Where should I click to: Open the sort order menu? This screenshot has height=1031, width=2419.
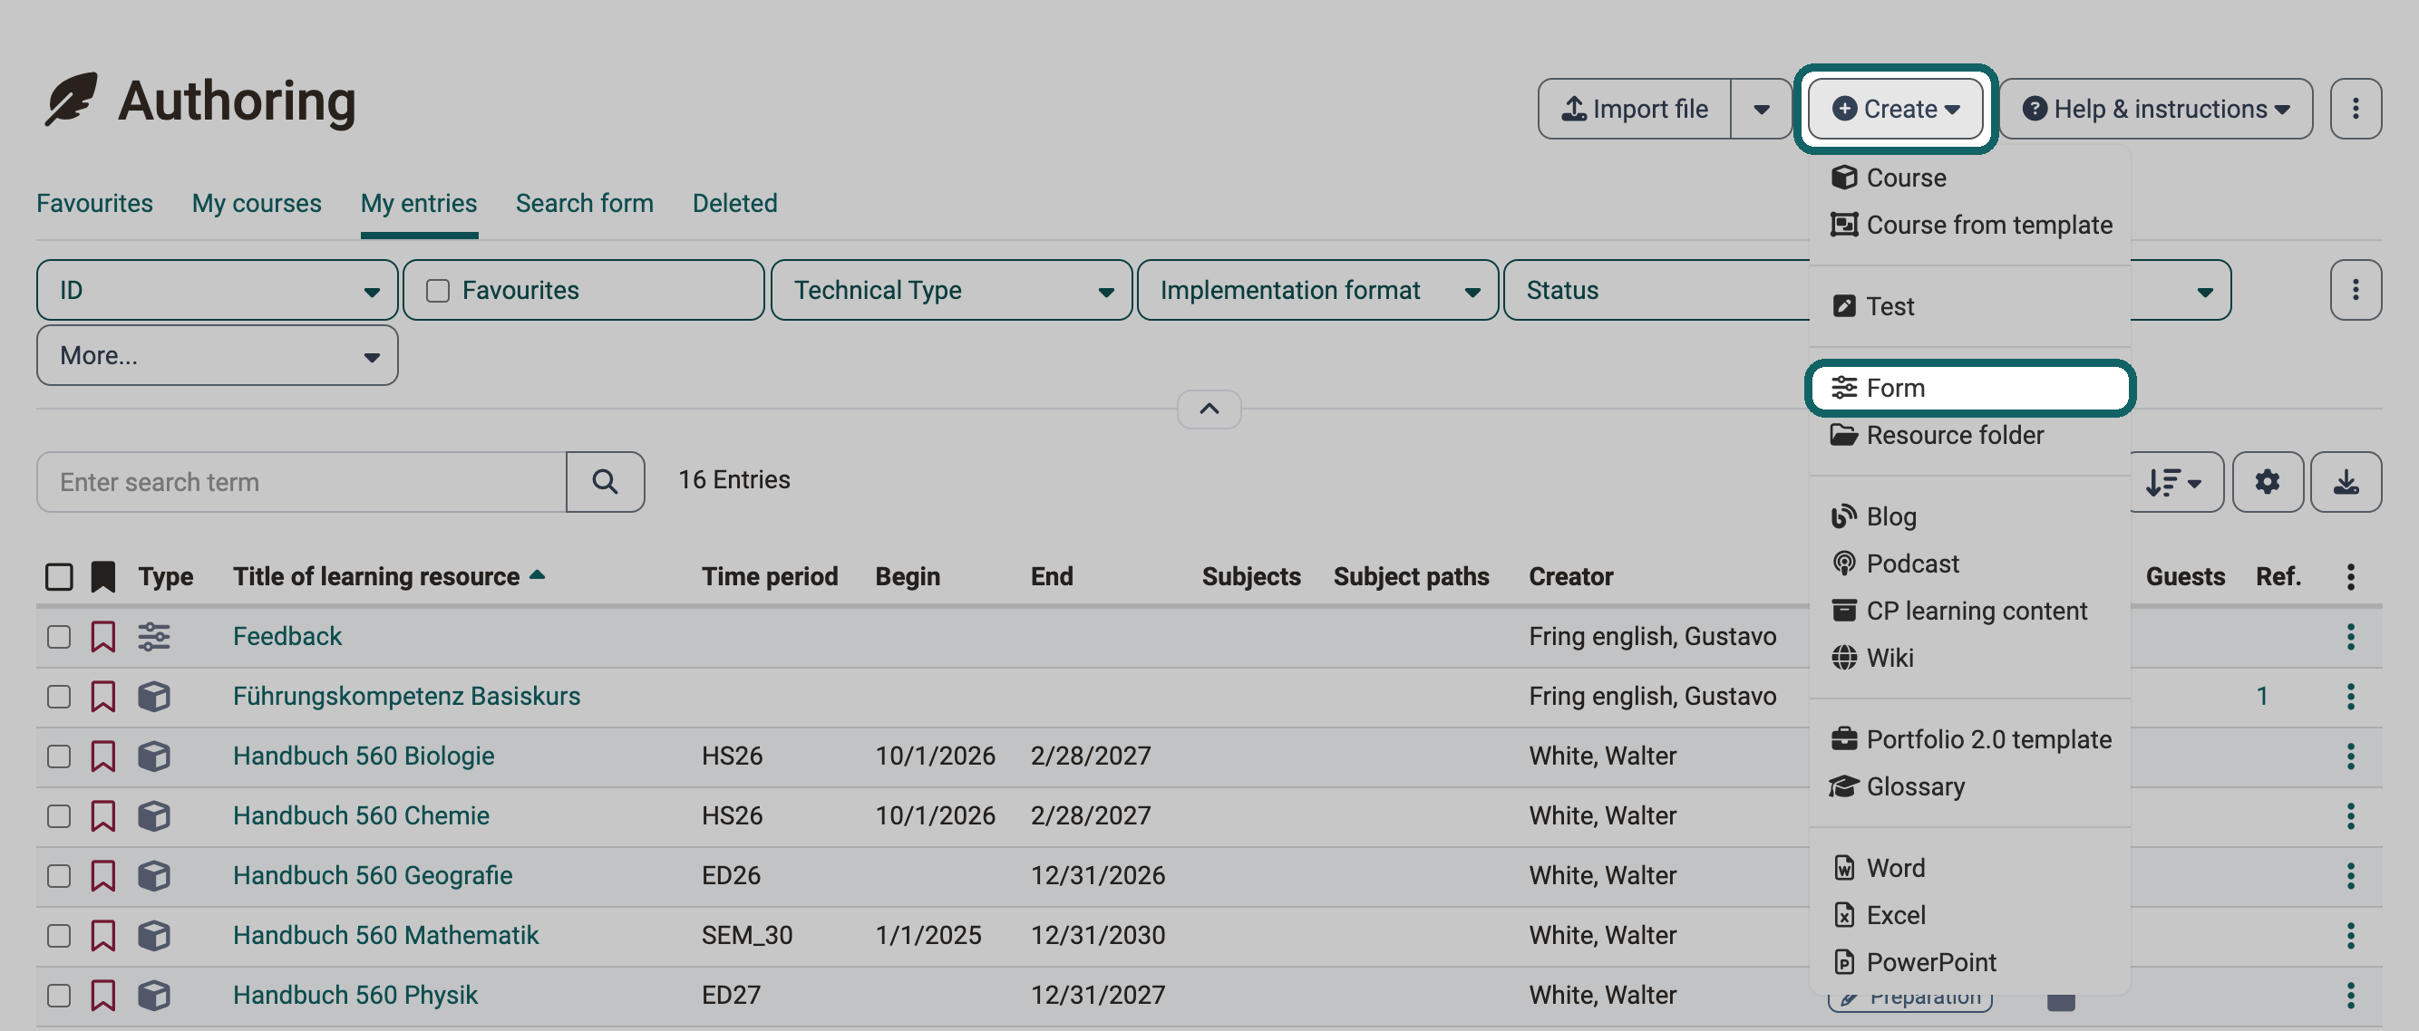(2174, 481)
